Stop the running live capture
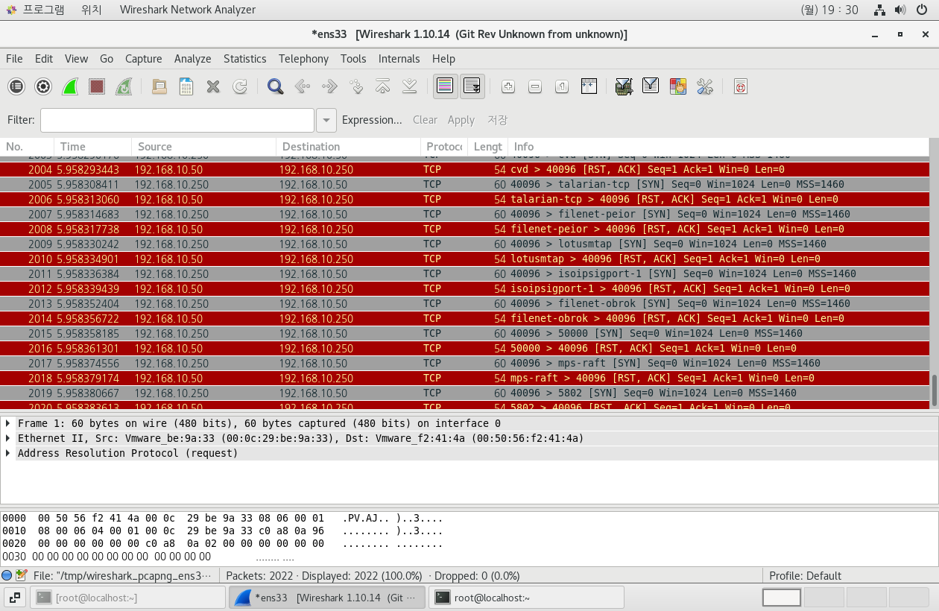 [x=97, y=87]
